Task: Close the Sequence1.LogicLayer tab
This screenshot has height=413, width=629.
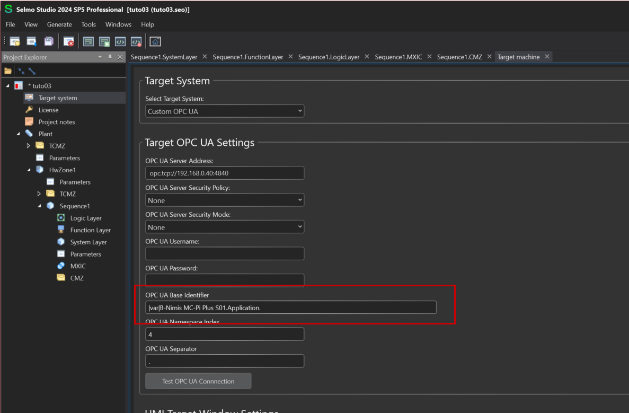Action: point(367,57)
